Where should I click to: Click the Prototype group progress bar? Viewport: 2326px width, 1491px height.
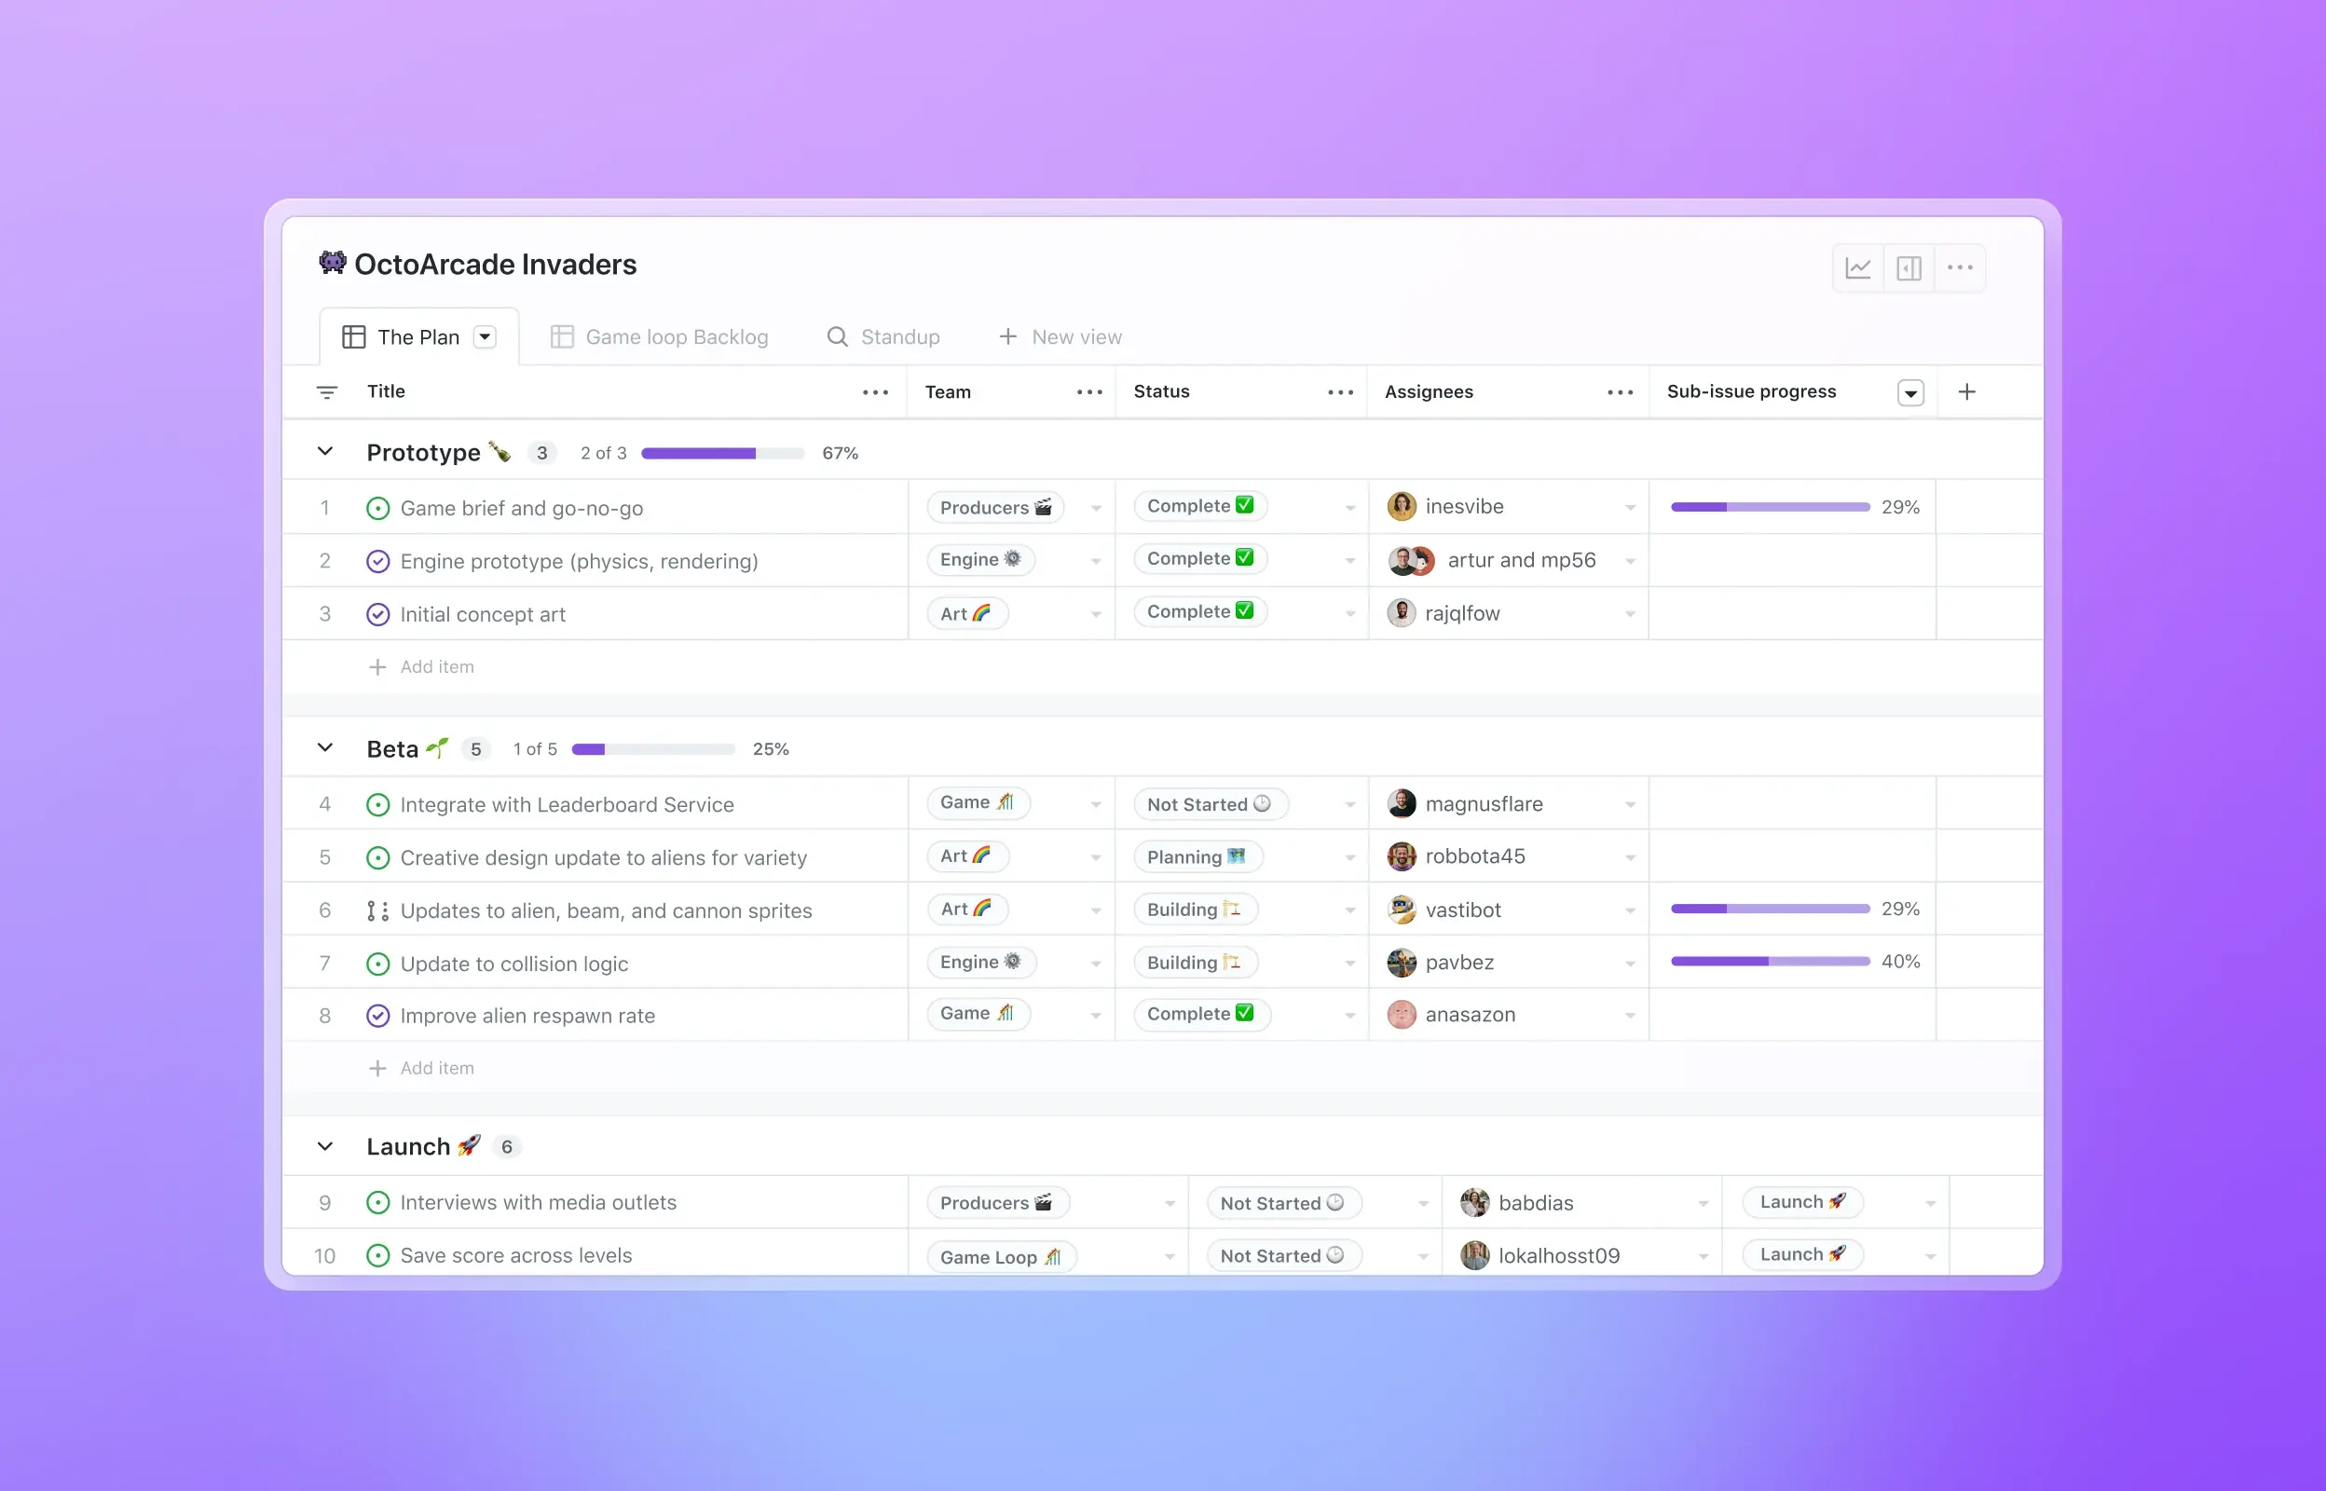pos(722,452)
